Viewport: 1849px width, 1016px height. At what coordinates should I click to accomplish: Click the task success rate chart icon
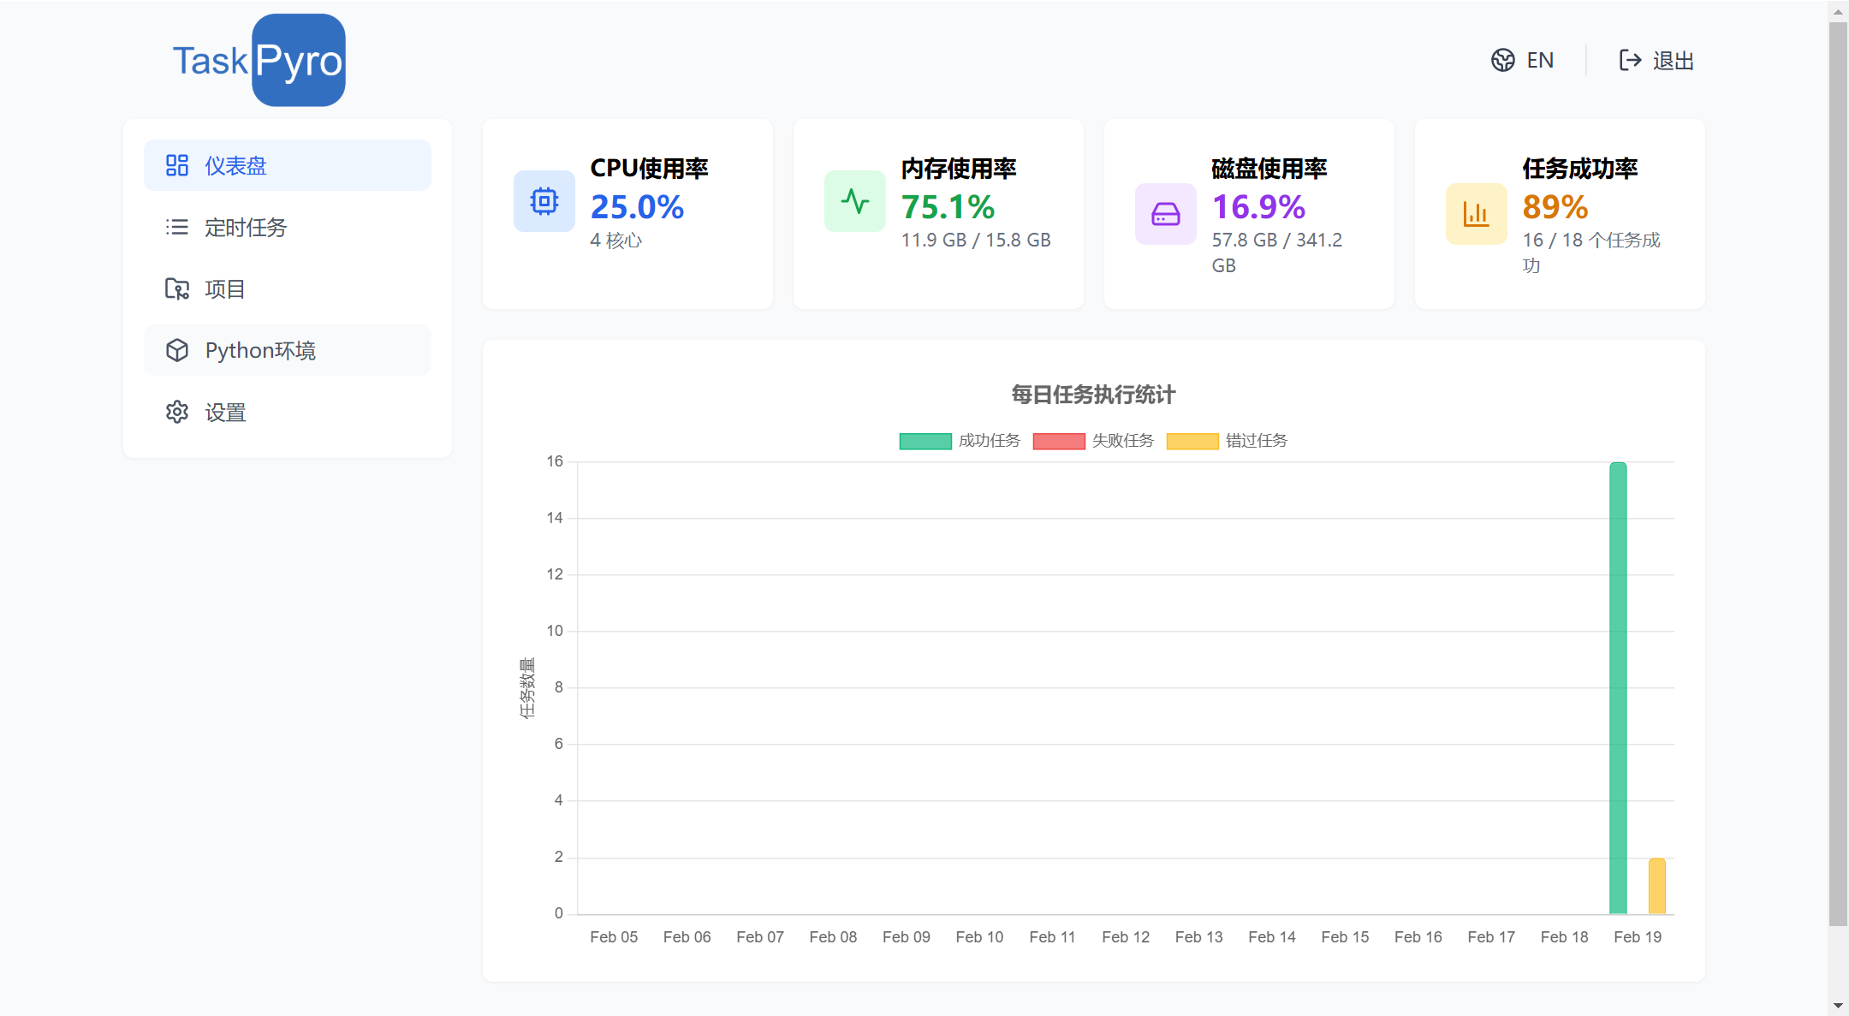coord(1476,214)
